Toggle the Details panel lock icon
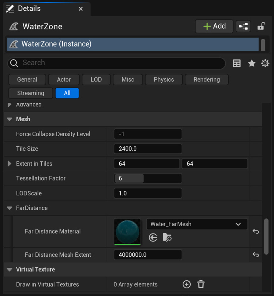274x296 pixels. click(x=261, y=27)
